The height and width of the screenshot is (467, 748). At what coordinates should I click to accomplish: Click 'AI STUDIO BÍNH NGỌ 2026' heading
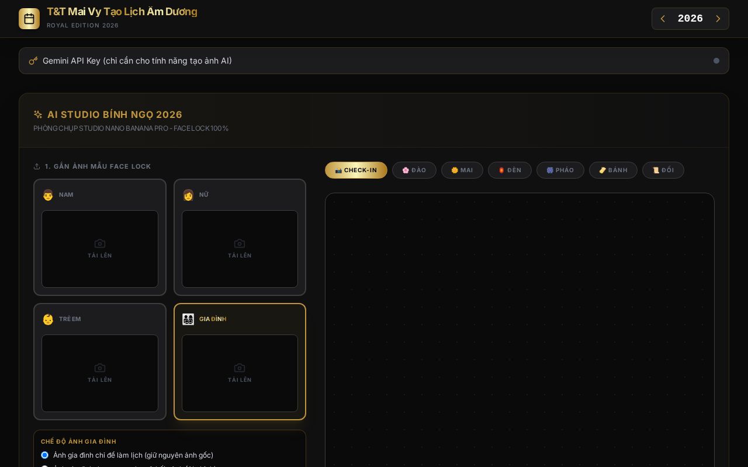point(115,114)
